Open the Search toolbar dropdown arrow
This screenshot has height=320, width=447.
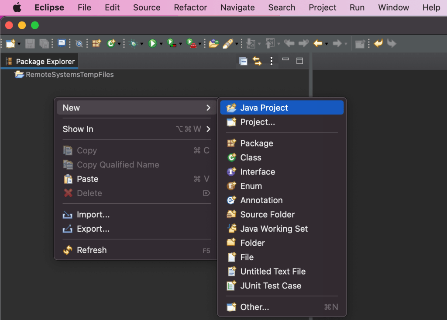click(236, 44)
